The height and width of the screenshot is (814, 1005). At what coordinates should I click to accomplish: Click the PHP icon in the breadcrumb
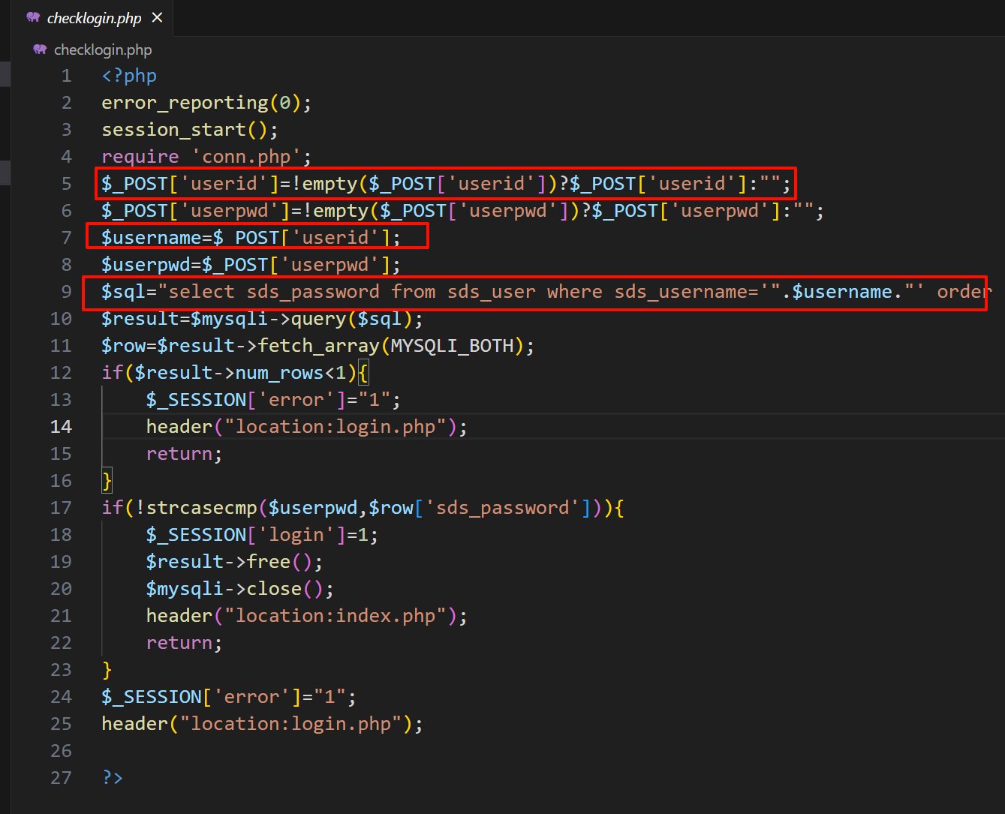40,50
